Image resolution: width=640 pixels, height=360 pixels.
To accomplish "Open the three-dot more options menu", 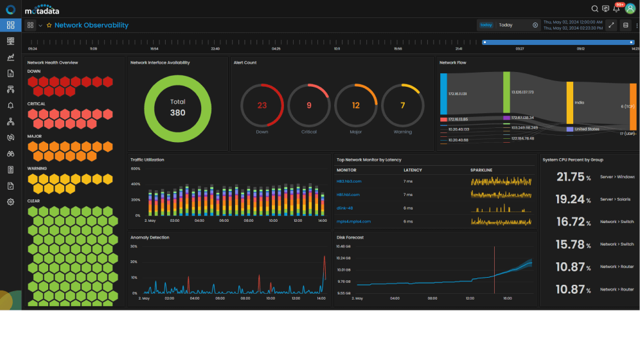I will point(637,25).
